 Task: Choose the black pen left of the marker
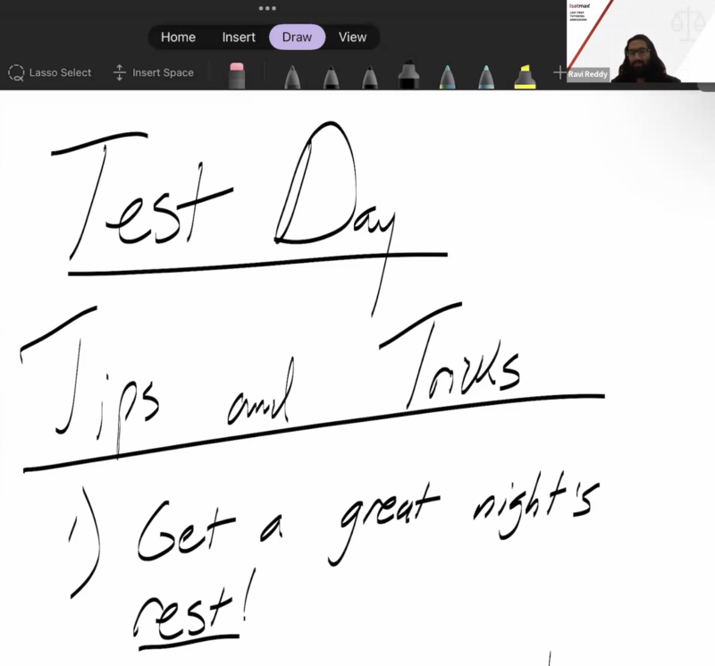tap(370, 77)
